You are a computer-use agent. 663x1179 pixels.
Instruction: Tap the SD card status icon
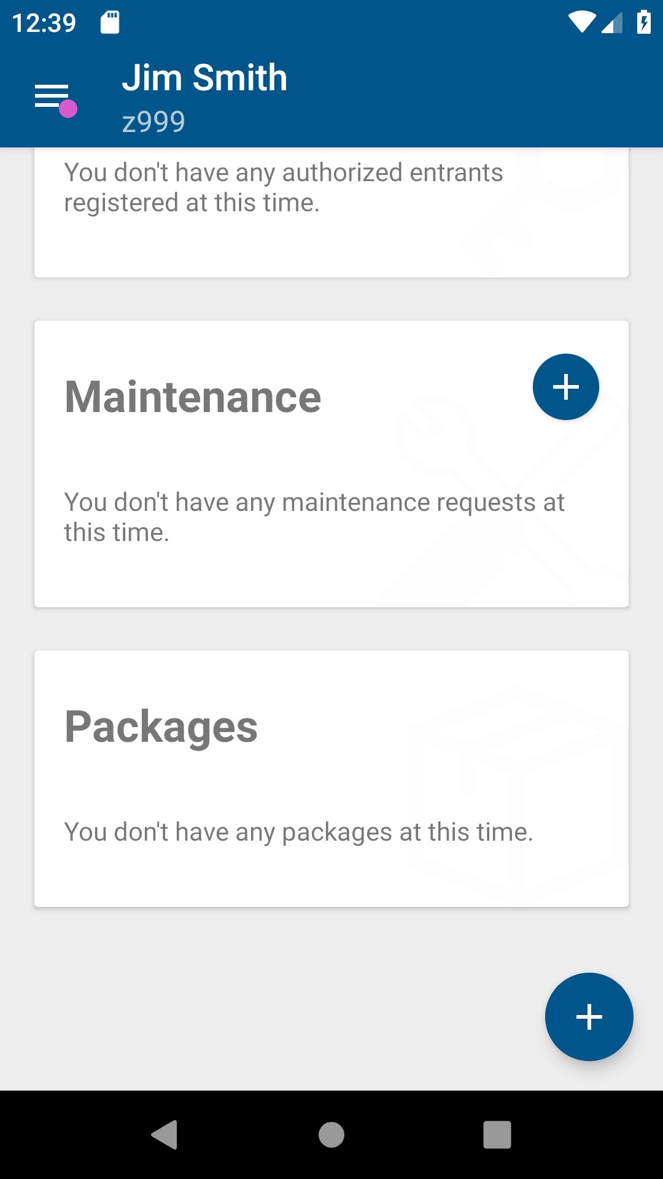pyautogui.click(x=110, y=23)
